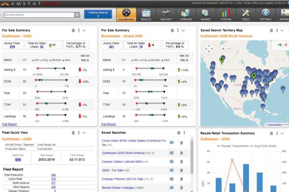The width and height of the screenshot is (289, 192).
Task: Collapse the Saved Search Territory Map panel
Action: (282, 31)
